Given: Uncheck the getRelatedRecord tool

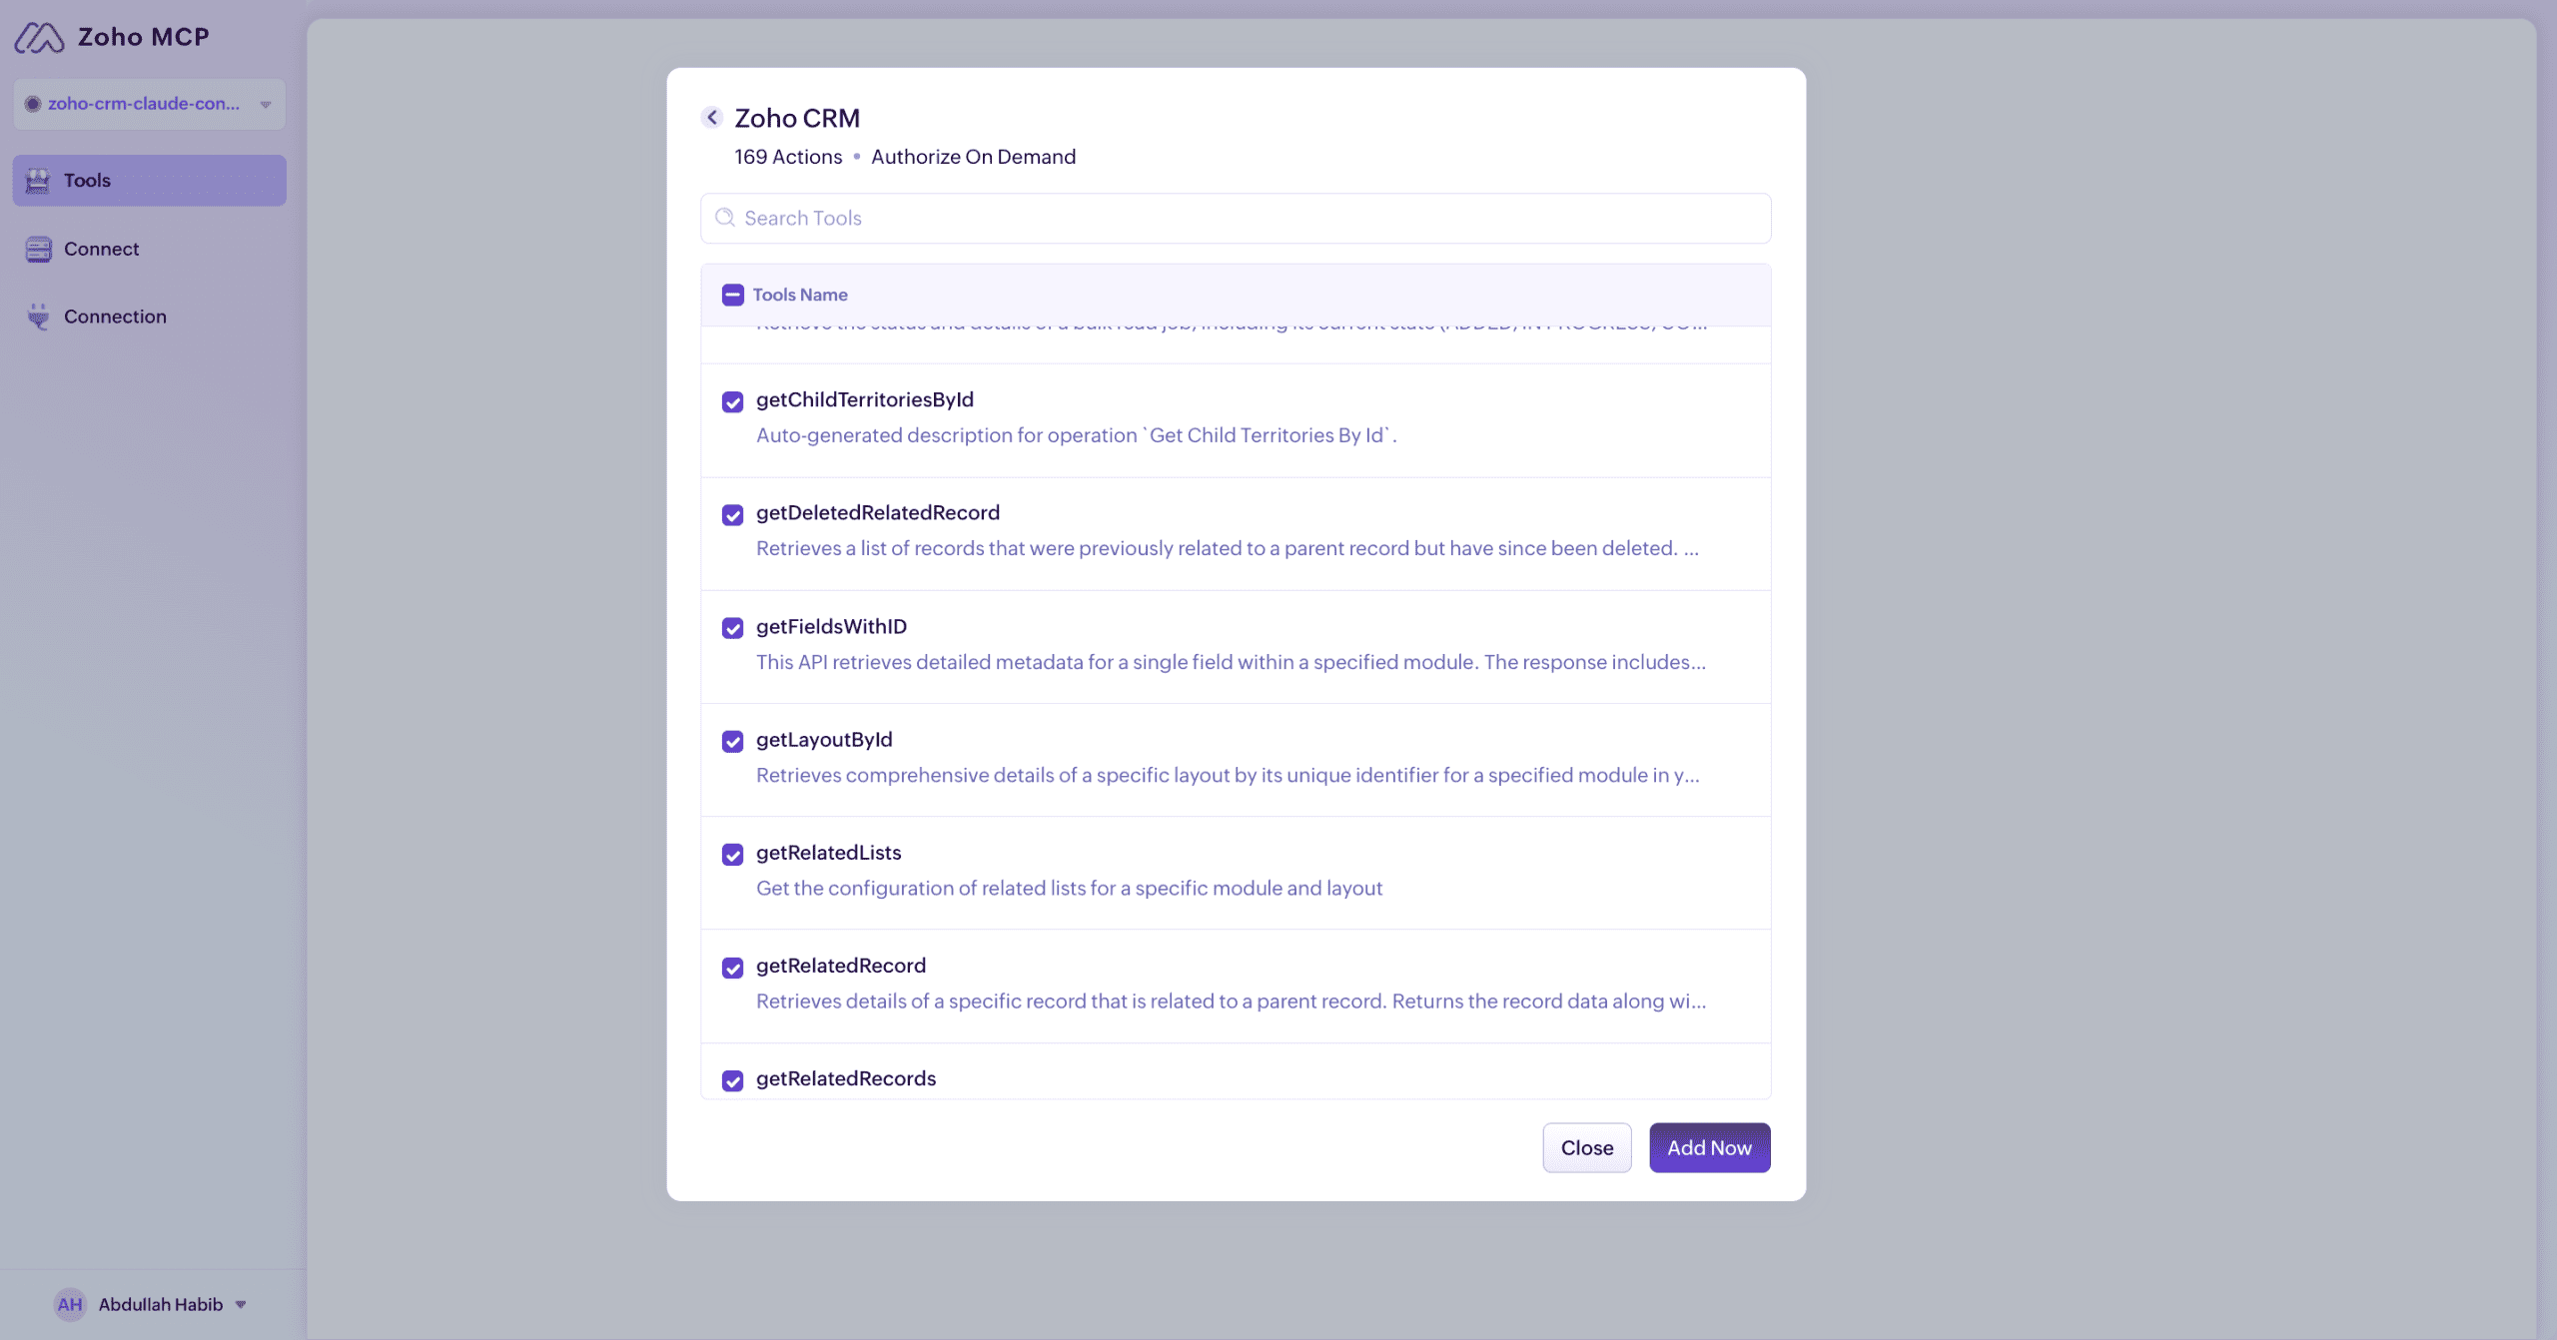Looking at the screenshot, I should coord(733,968).
